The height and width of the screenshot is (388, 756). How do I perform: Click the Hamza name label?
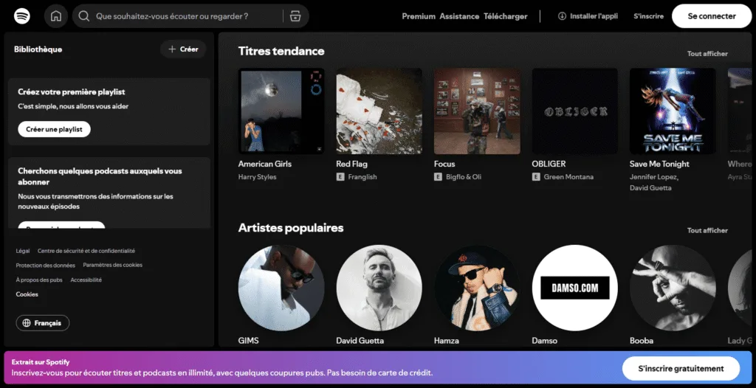click(x=446, y=341)
